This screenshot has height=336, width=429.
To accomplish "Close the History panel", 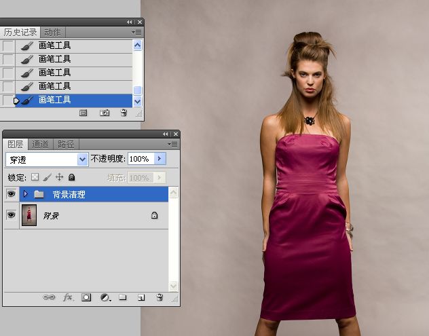I will [x=140, y=22].
